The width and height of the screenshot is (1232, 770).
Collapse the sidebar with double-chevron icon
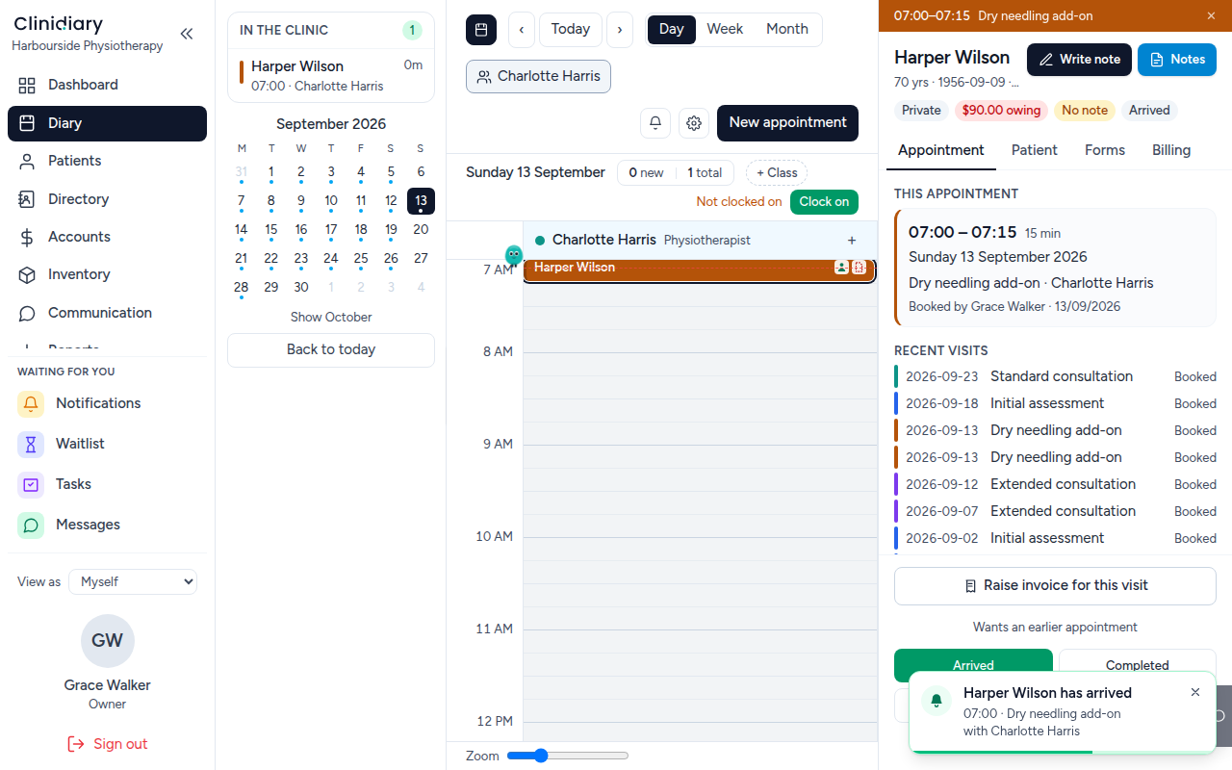(187, 34)
